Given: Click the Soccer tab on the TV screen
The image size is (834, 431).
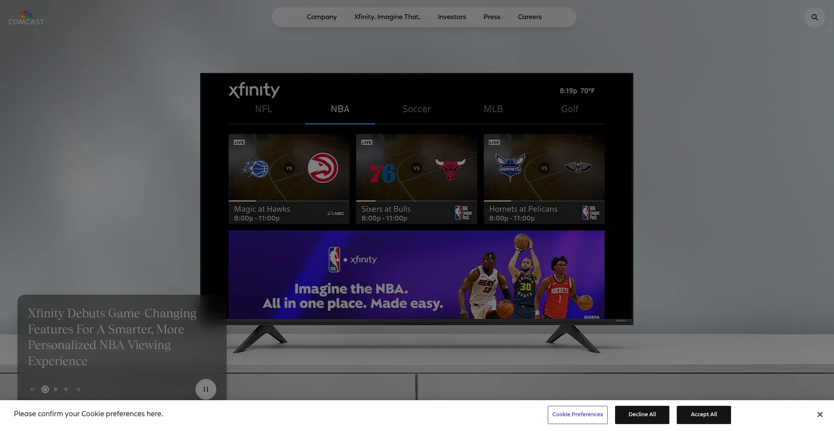Looking at the screenshot, I should click(417, 109).
